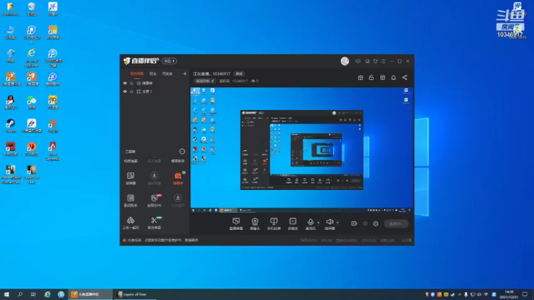Click room number 10346917 below the title
This screenshot has width=534, height=300.
point(240,81)
